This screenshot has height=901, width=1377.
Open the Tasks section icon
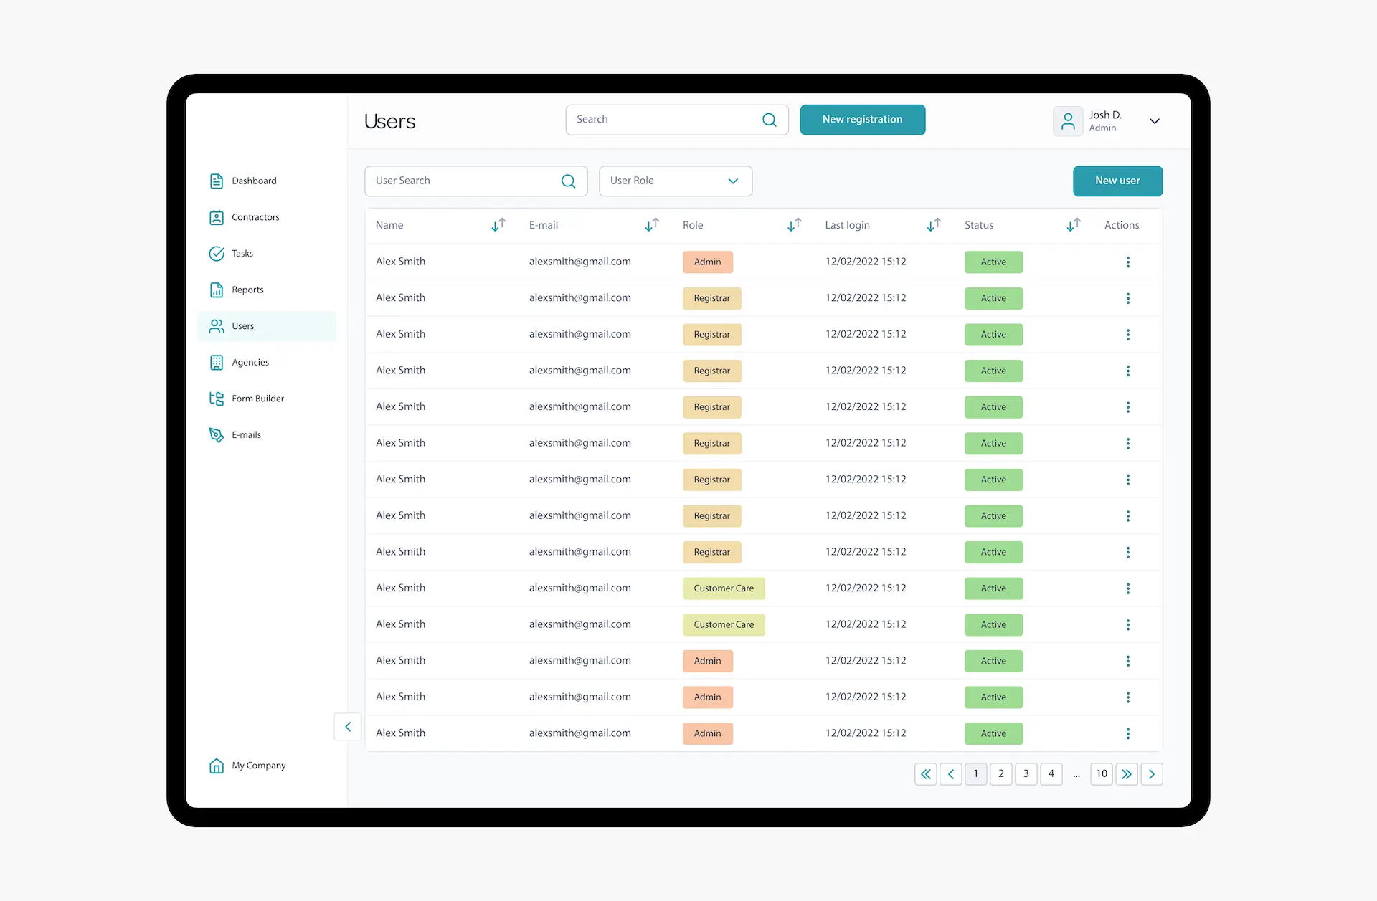tap(217, 253)
